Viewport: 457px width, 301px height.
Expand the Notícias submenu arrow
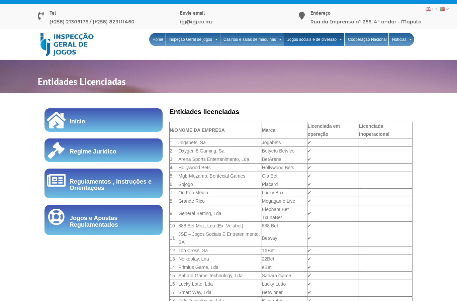pos(410,39)
